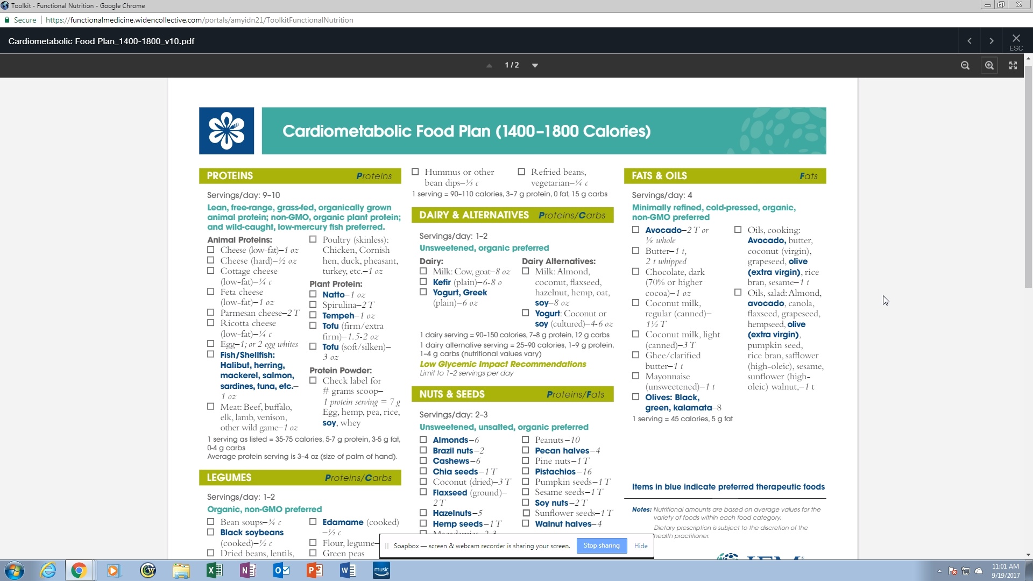1033x581 pixels.
Task: Open Excel from the taskbar
Action: click(x=214, y=570)
